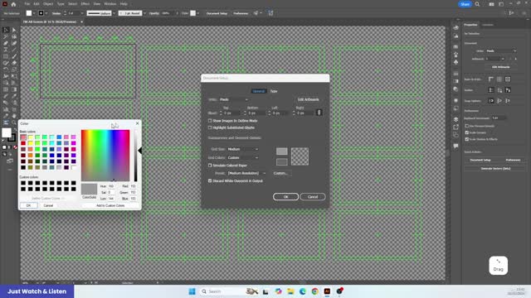
Task: Click Add to Custom Colors button
Action: click(x=110, y=205)
